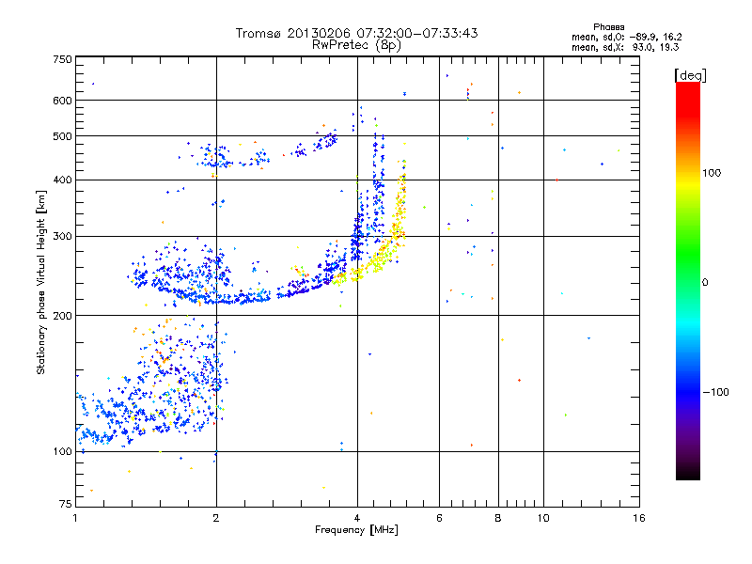This screenshot has width=752, height=564.
Task: Click the 'Phases' heading above the statistics
Action: [x=608, y=27]
